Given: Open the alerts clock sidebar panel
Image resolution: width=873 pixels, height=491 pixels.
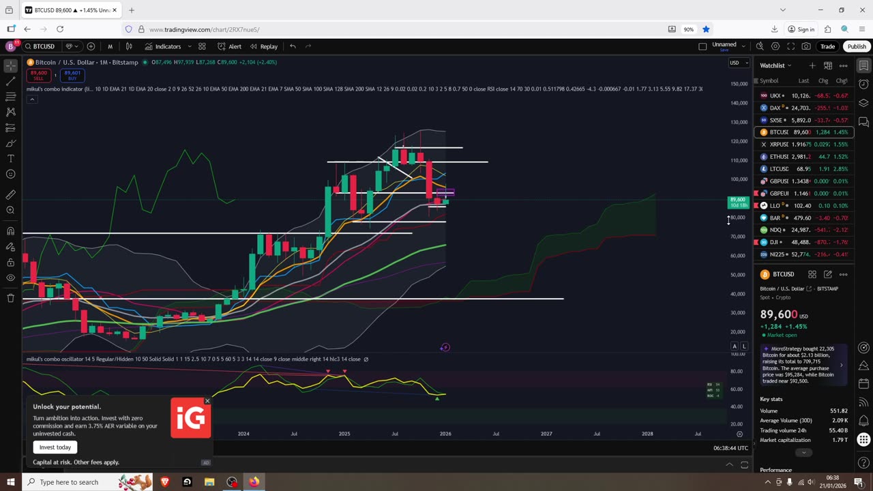Looking at the screenshot, I should coord(863,85).
